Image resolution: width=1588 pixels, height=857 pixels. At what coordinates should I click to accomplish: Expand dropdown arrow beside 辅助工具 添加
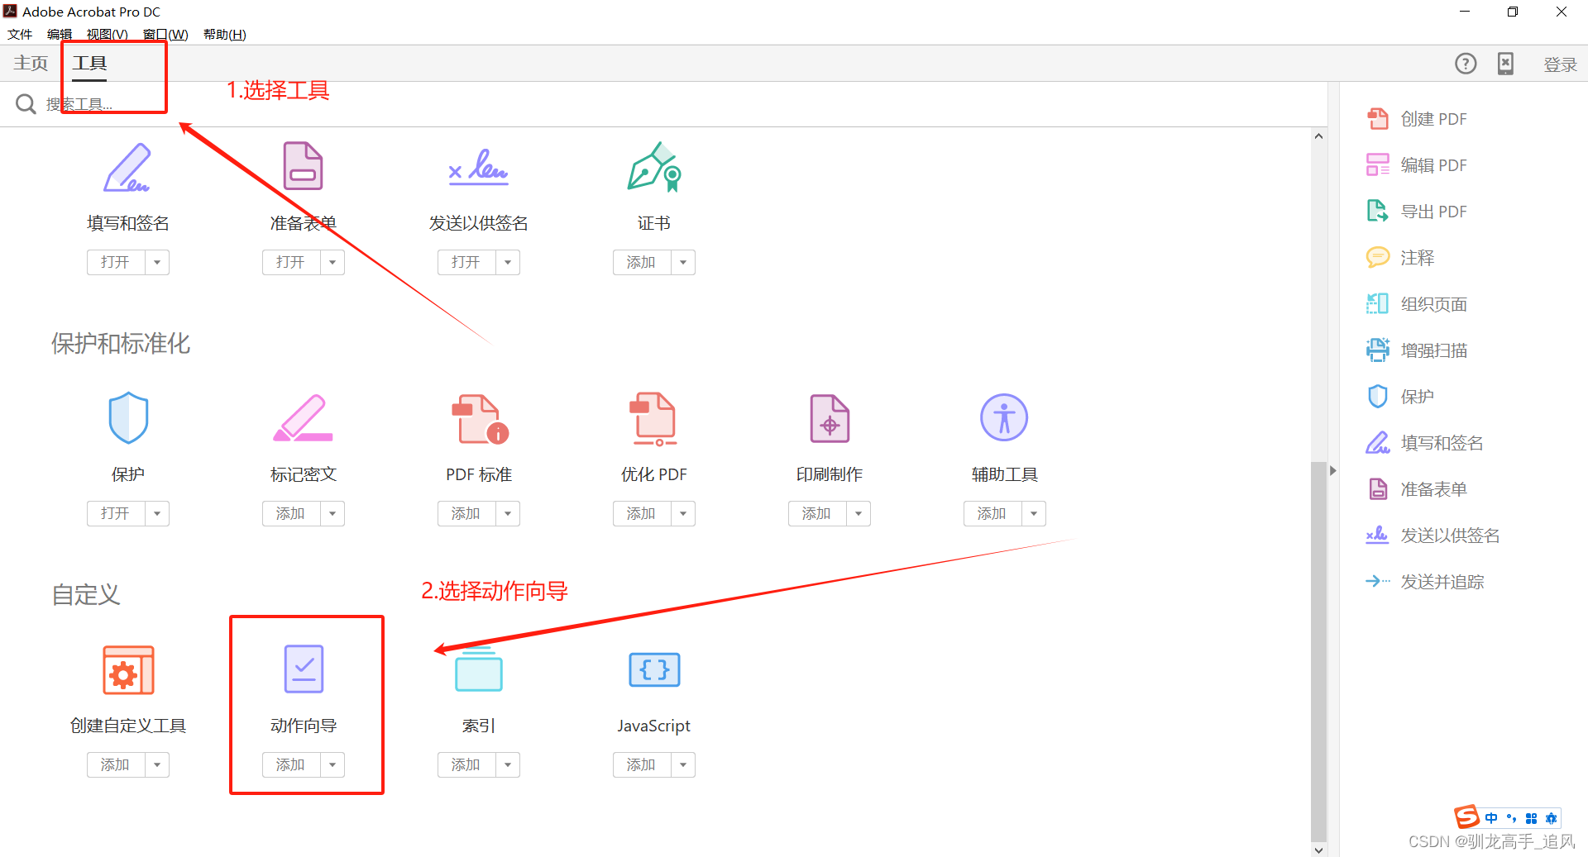coord(1034,514)
